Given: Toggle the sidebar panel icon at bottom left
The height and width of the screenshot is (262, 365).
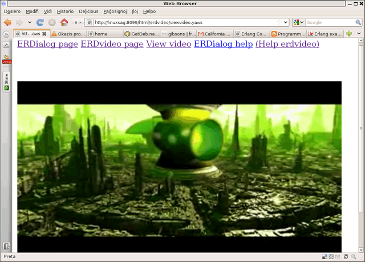Looking at the screenshot, I should click(6, 246).
